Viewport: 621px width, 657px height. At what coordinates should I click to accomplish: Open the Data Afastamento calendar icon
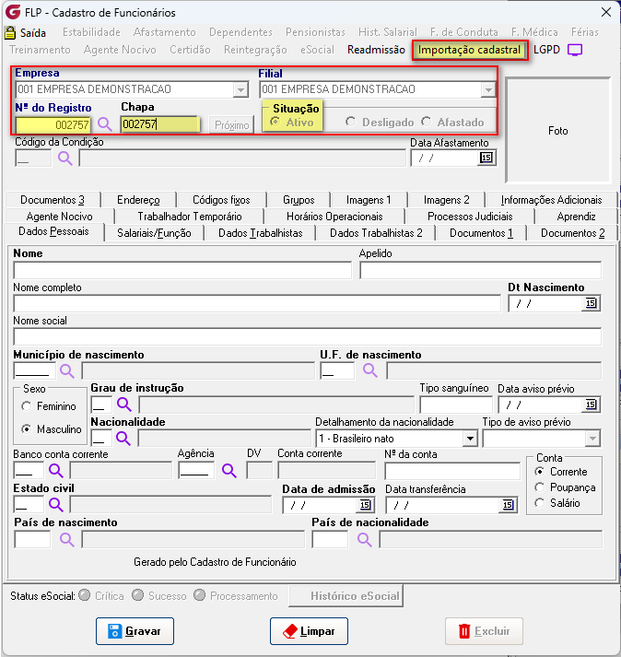pyautogui.click(x=486, y=158)
